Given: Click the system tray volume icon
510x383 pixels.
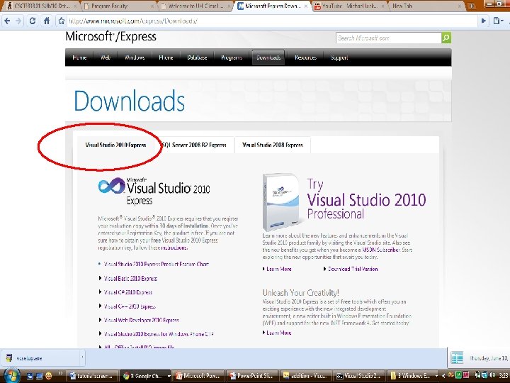Looking at the screenshot, I should 492,375.
